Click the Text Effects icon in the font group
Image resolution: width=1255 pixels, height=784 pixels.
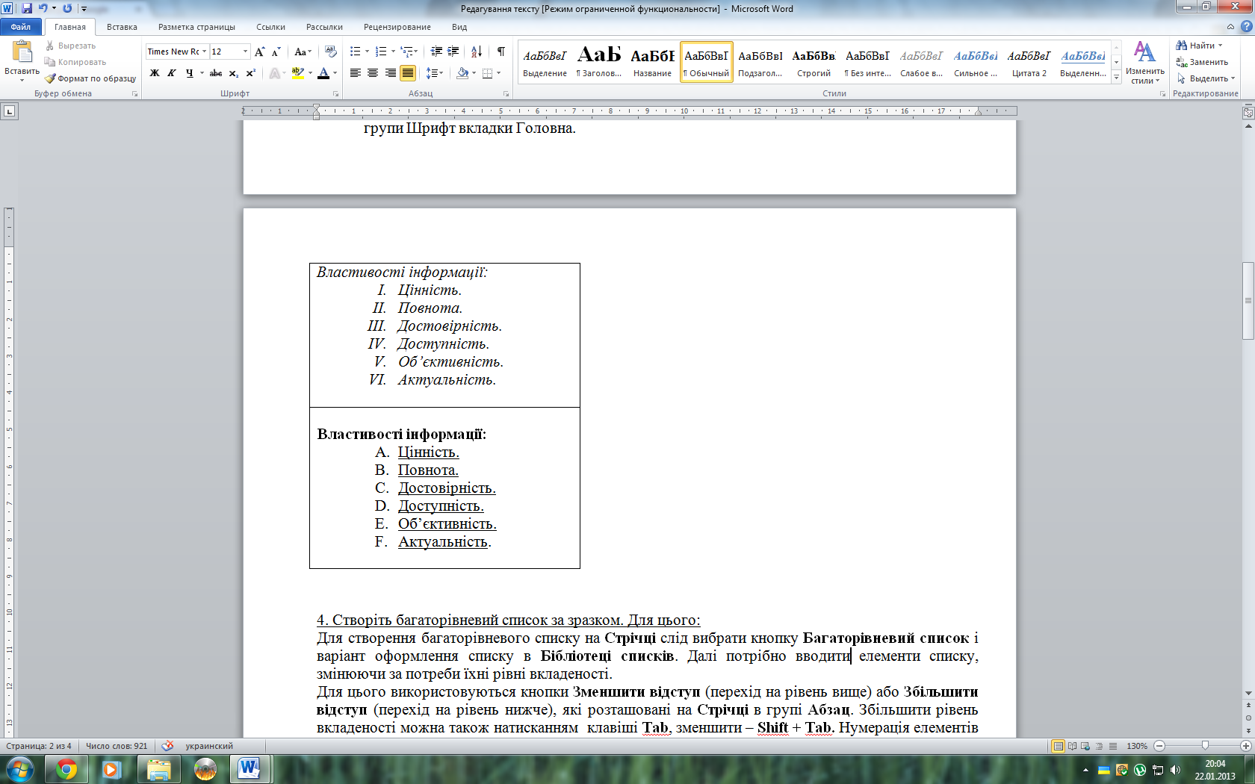coord(275,73)
